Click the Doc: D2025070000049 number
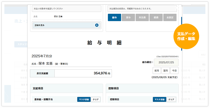210x108 pixels. tap(167, 57)
